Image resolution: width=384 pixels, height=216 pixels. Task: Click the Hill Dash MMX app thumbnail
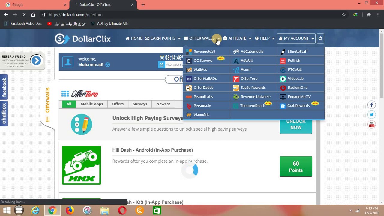point(82,165)
